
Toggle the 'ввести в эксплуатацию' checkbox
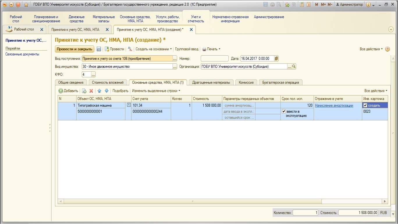(284, 111)
